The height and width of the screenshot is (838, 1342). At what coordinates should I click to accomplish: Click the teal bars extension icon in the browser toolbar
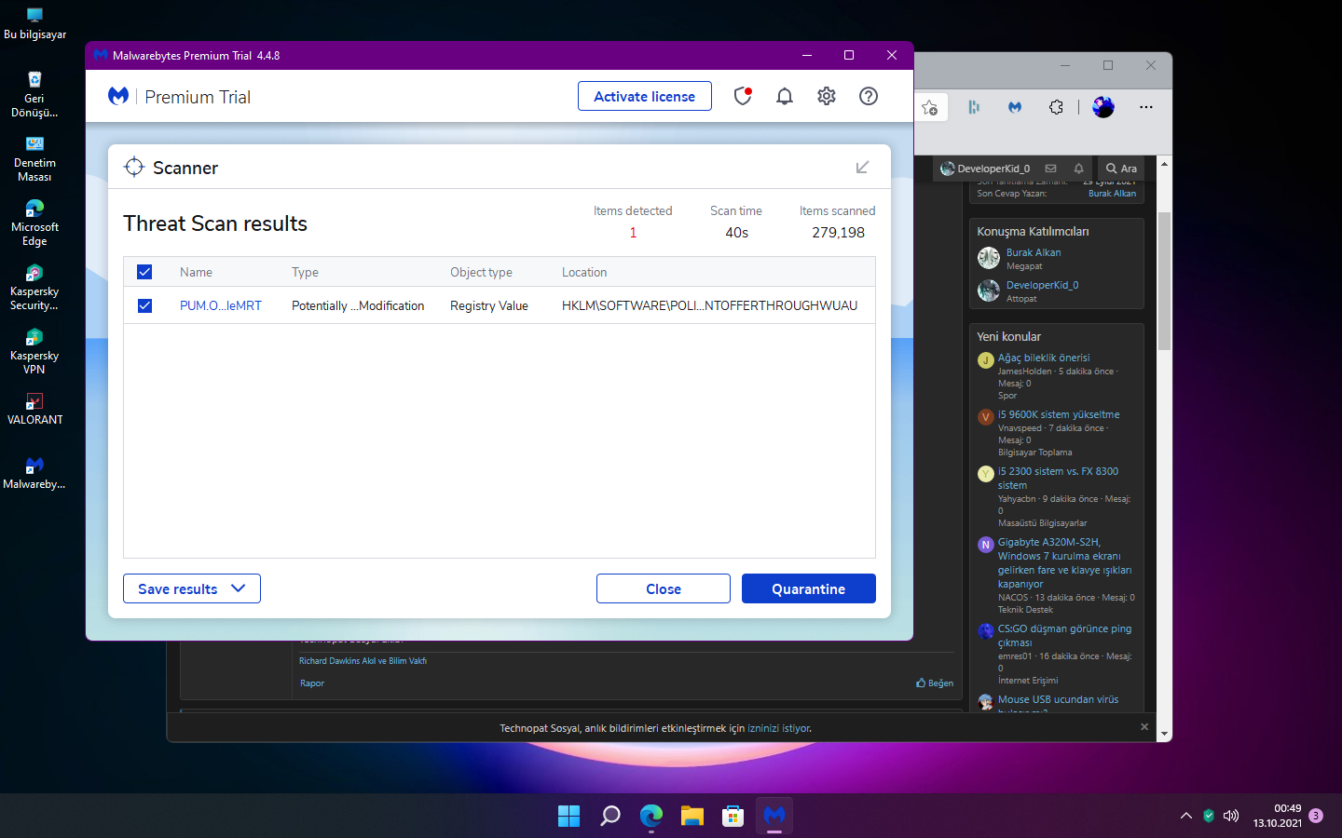click(974, 107)
